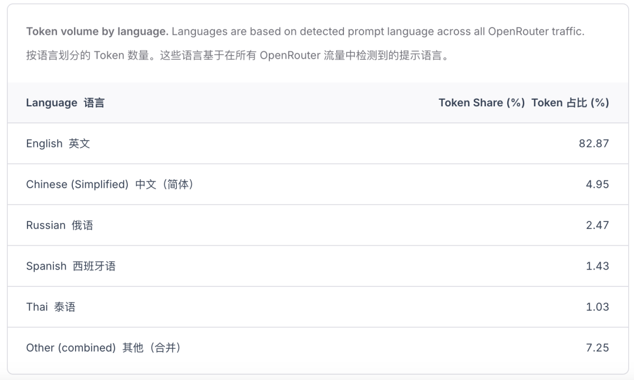Image resolution: width=634 pixels, height=380 pixels.
Task: Select the 'Spanish 西班牙语' row label
Action: coord(70,266)
